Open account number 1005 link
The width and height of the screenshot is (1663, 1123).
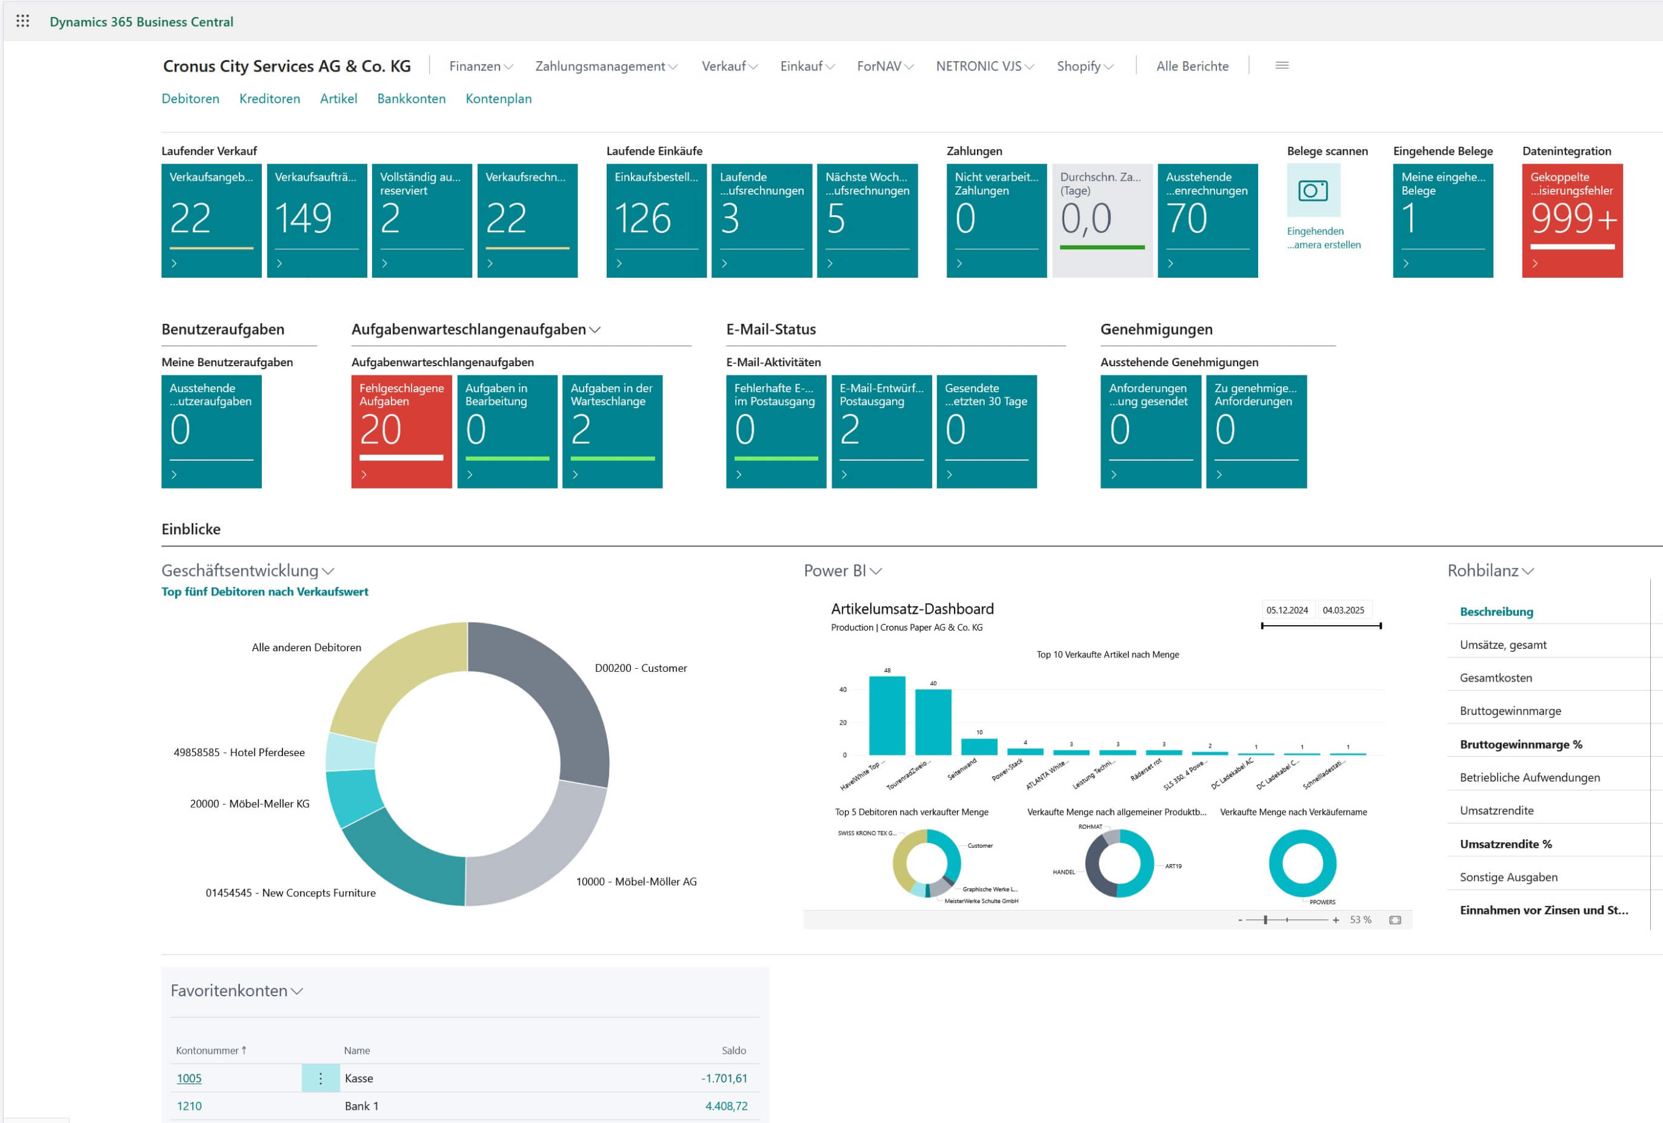pos(189,1078)
